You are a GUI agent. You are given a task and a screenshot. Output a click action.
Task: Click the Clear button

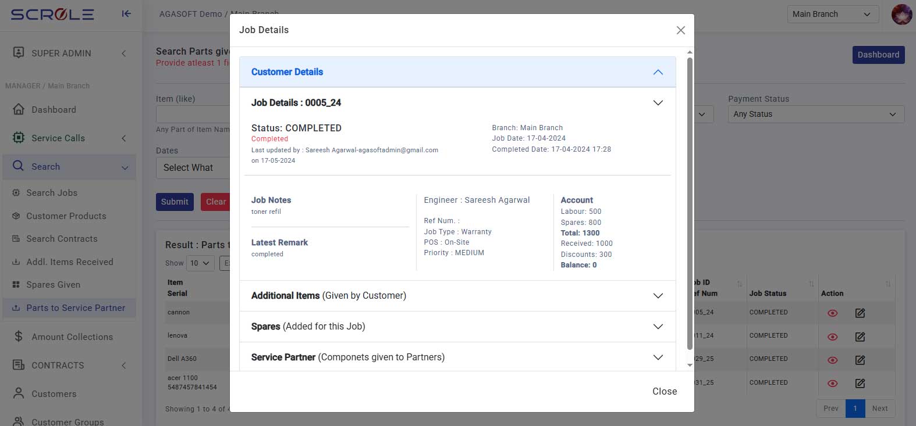tap(215, 202)
